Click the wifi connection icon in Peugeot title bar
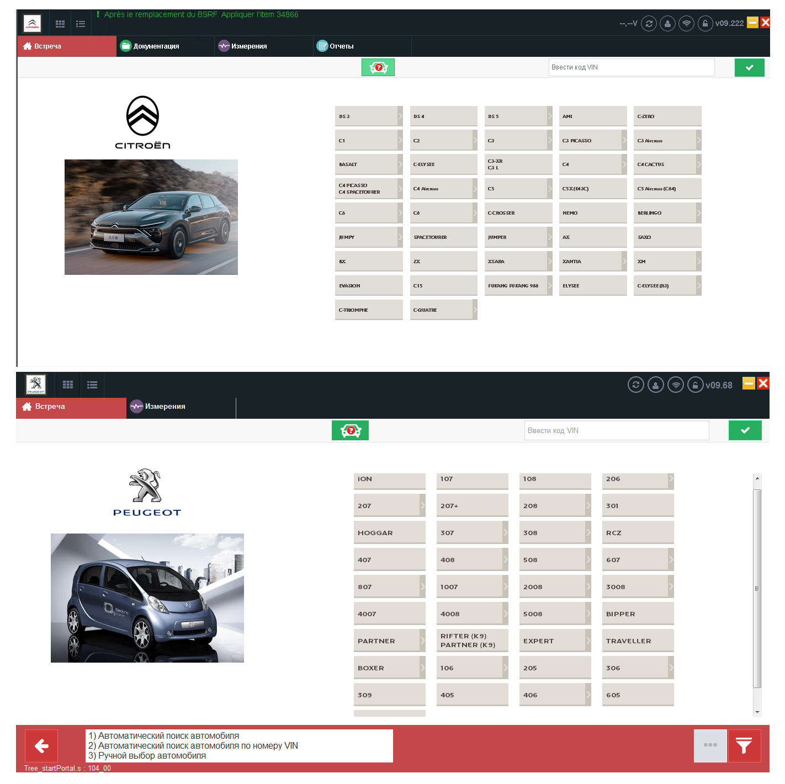785x784 pixels. 675,385
